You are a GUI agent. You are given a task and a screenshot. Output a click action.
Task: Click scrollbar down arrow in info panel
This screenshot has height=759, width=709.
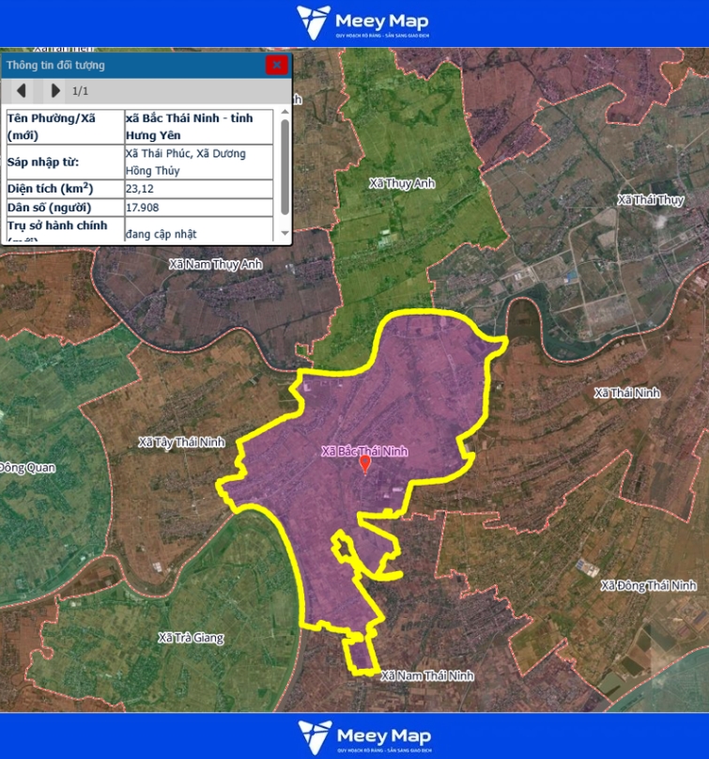(285, 233)
